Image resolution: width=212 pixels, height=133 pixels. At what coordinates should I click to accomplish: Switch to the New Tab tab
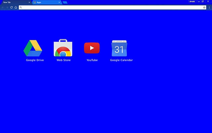point(16,2)
